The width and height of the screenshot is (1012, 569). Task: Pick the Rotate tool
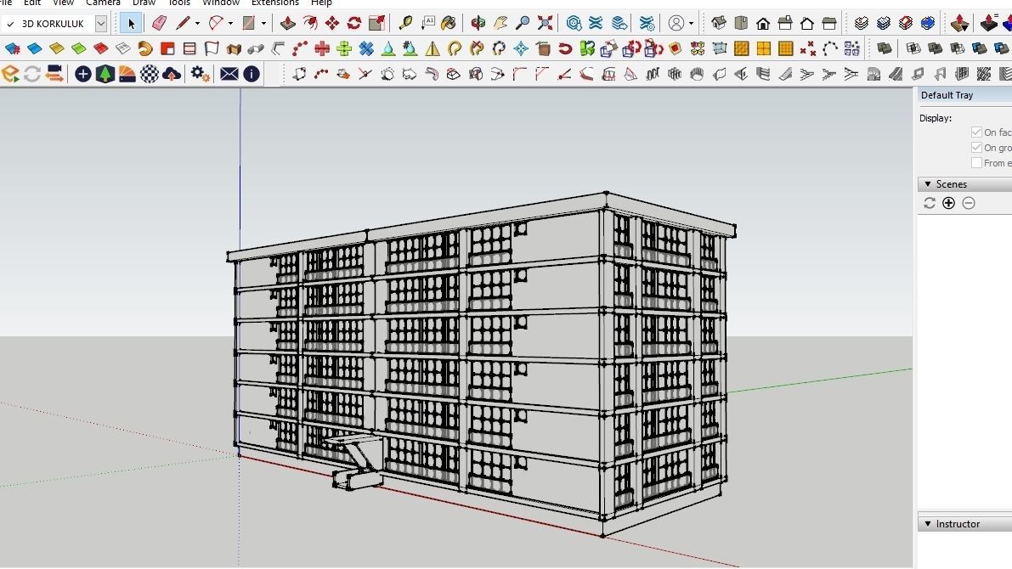(354, 24)
